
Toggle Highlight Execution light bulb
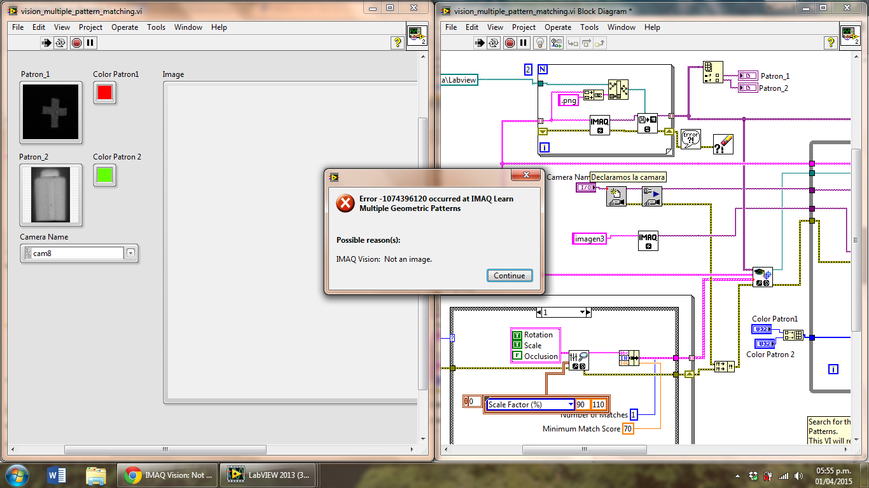pos(541,43)
